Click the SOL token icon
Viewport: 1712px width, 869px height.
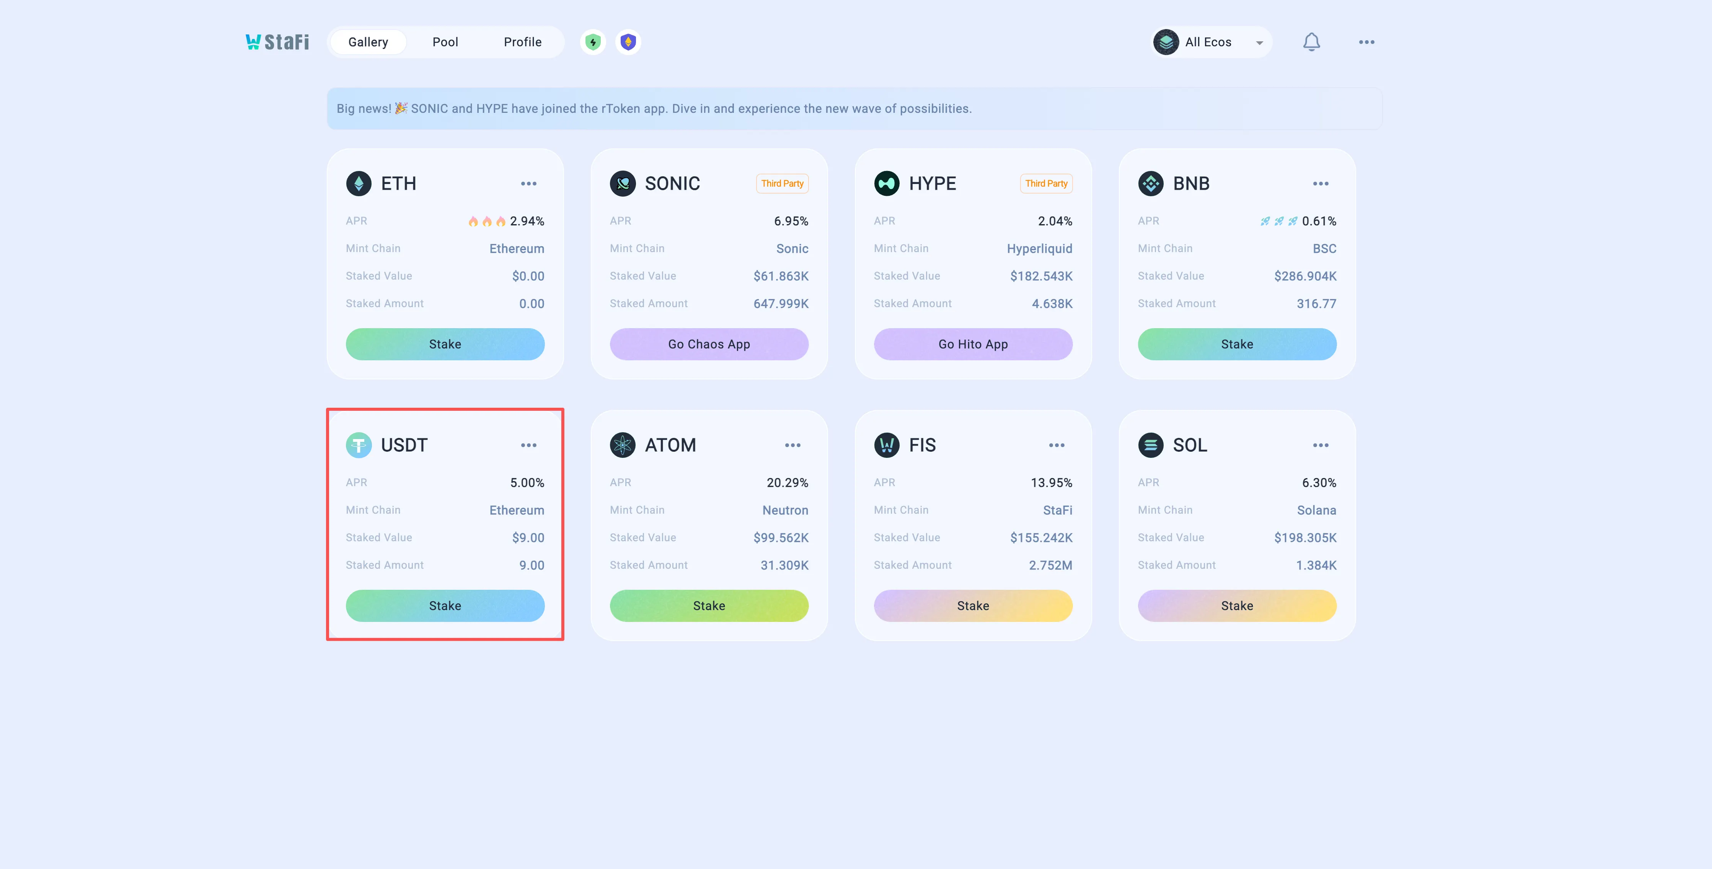click(1150, 445)
